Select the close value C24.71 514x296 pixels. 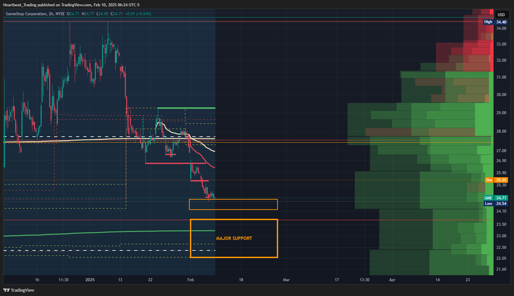[x=117, y=14]
